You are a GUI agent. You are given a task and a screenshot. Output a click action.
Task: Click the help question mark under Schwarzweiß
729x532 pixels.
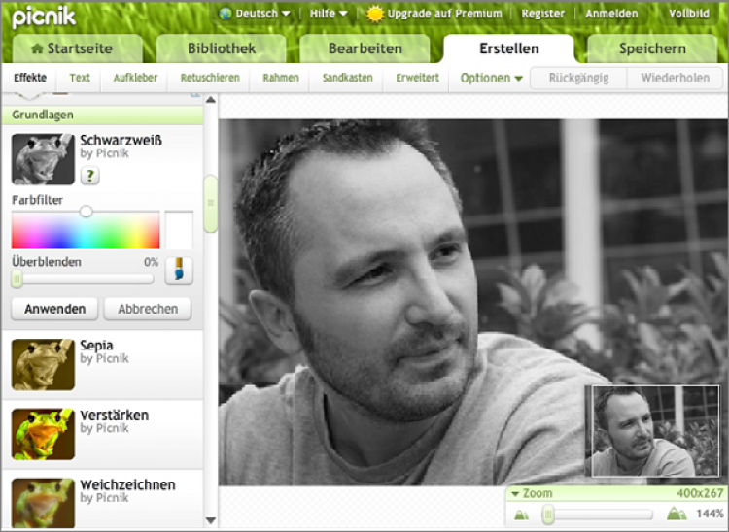[89, 176]
